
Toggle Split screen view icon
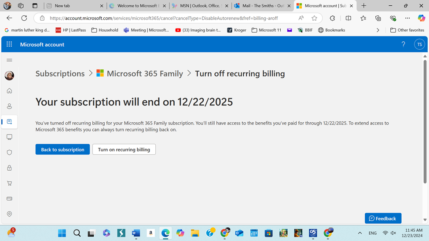click(348, 18)
